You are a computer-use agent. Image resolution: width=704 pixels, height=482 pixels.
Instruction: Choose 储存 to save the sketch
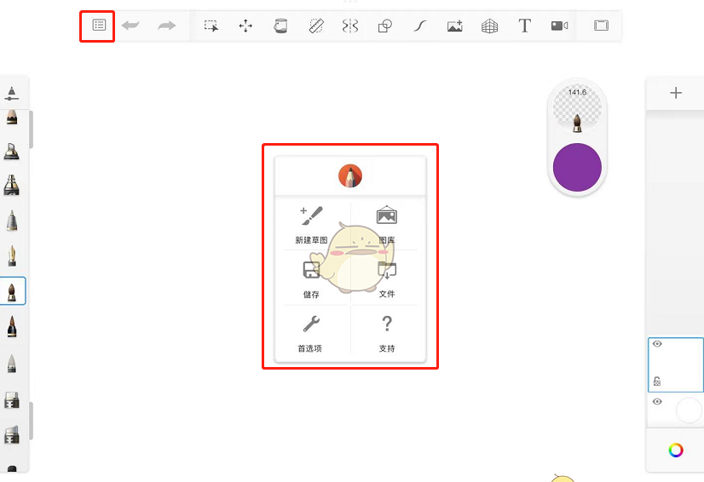click(x=311, y=279)
